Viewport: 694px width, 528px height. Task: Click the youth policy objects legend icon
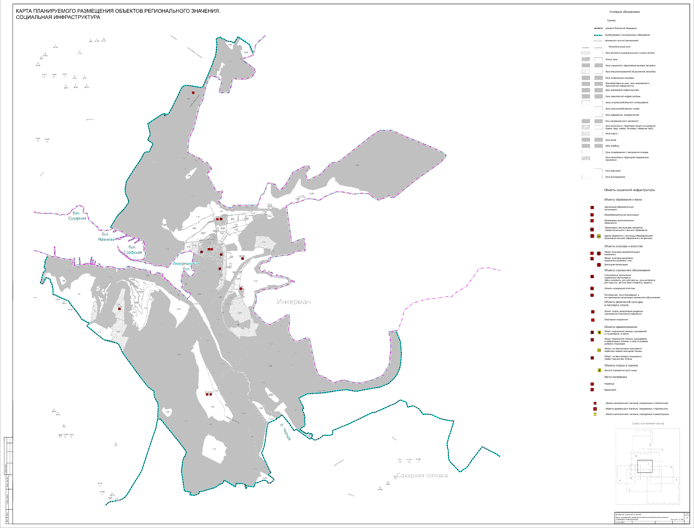pyautogui.click(x=592, y=289)
